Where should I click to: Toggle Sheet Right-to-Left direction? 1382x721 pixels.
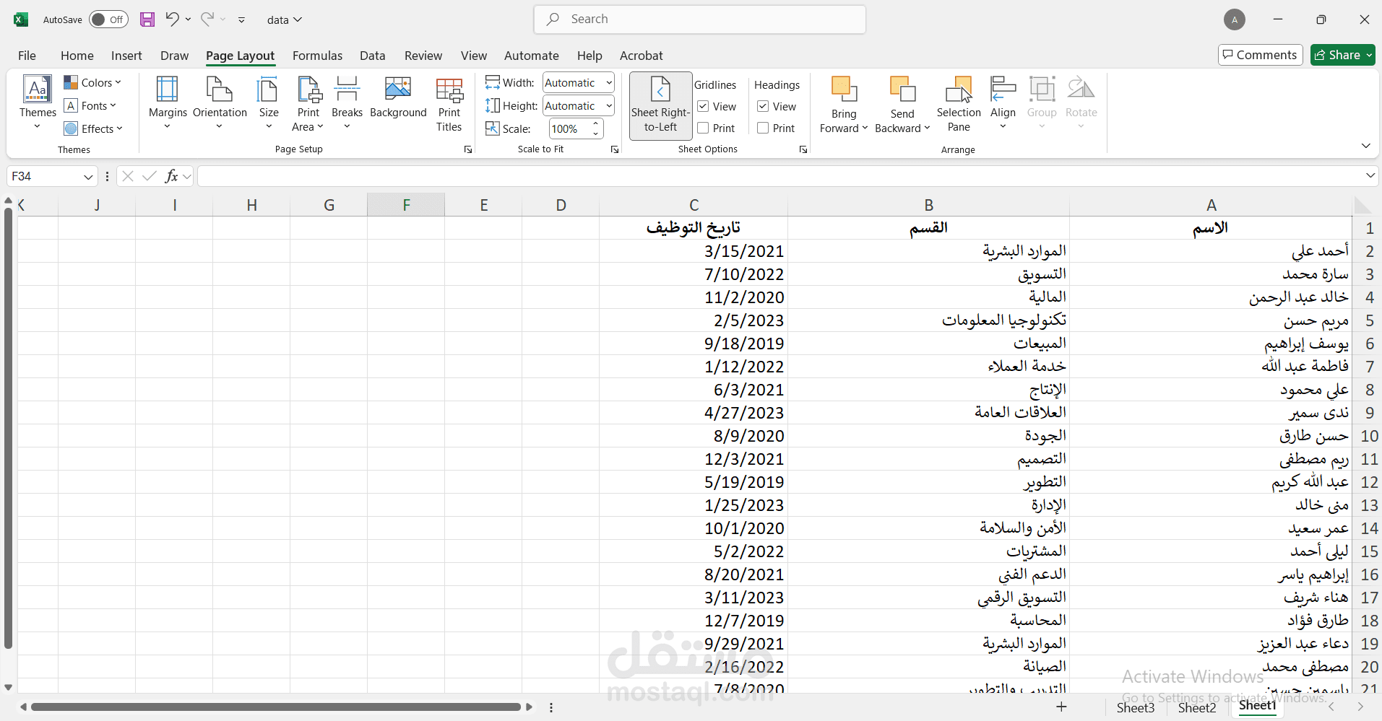660,105
